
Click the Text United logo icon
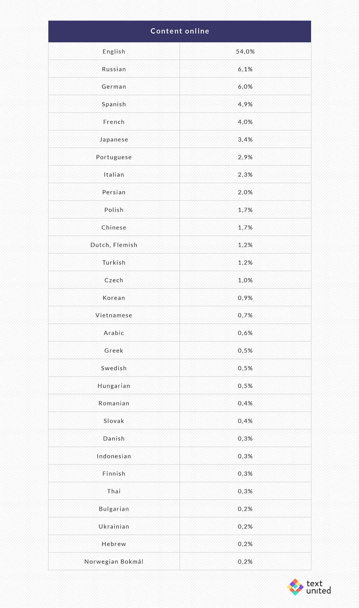(295, 587)
